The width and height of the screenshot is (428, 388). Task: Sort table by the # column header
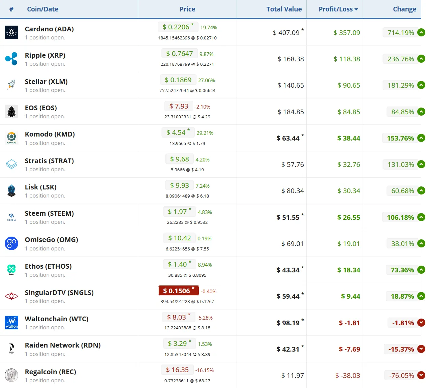tap(11, 9)
